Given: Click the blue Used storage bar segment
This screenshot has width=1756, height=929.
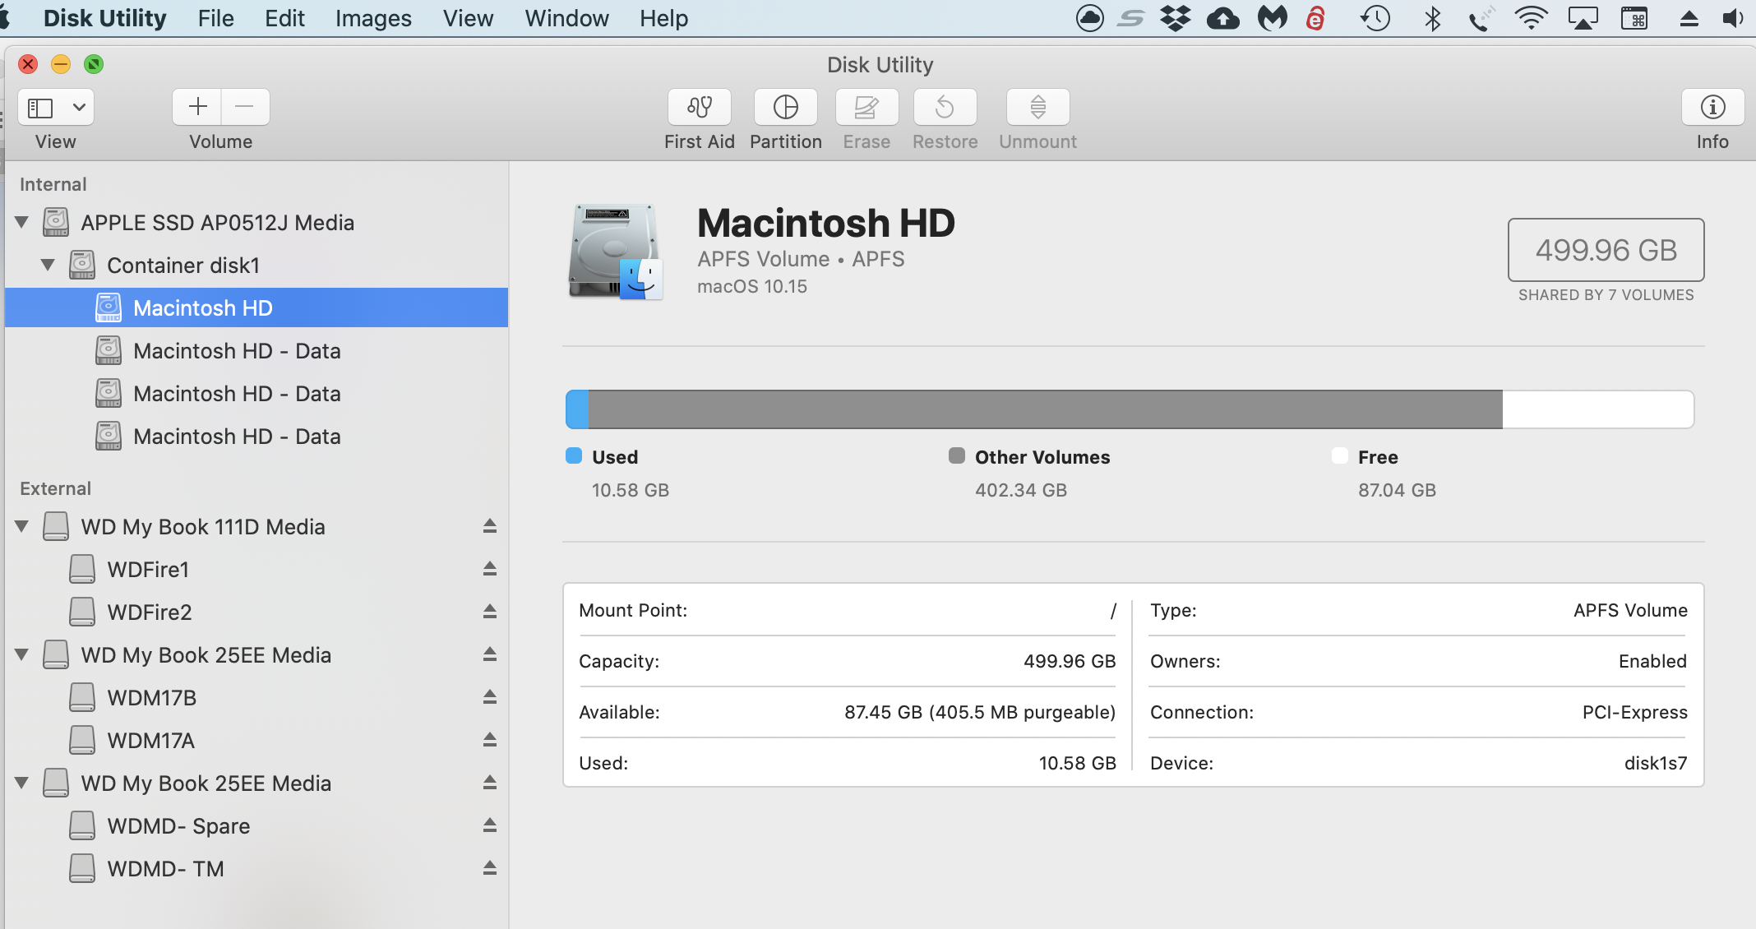Looking at the screenshot, I should tap(578, 409).
